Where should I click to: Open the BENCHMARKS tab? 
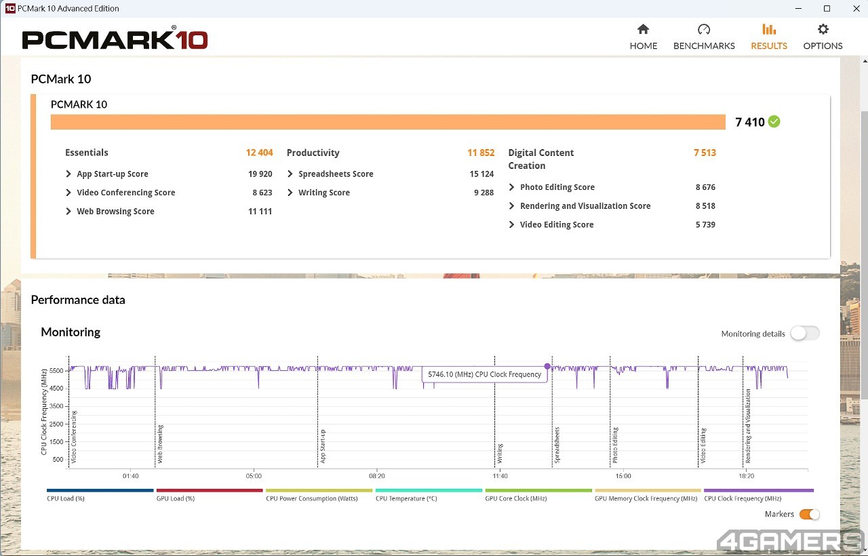pos(704,37)
